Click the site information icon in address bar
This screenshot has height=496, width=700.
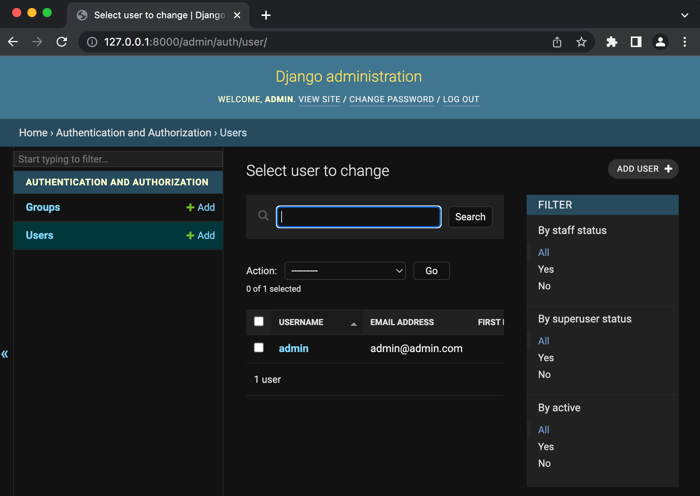coord(92,42)
